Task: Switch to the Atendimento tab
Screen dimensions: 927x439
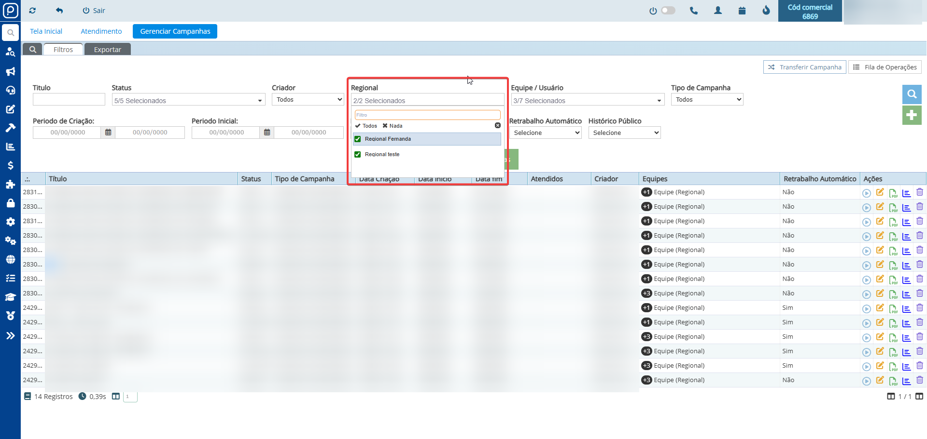Action: (x=101, y=31)
